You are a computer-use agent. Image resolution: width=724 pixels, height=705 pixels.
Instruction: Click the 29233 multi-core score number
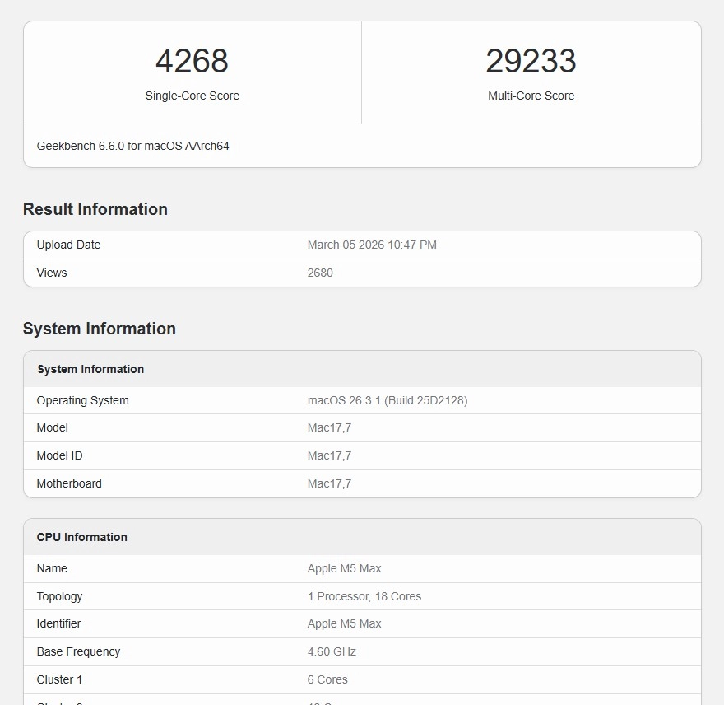(x=531, y=62)
